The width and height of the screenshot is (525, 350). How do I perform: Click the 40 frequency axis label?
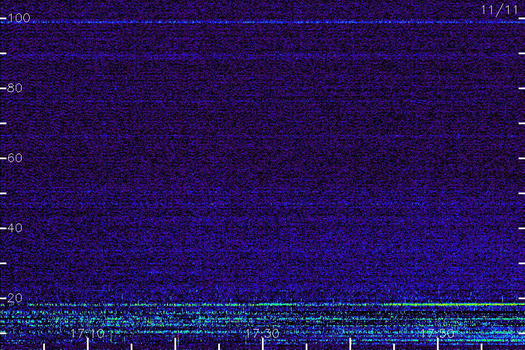(x=15, y=228)
